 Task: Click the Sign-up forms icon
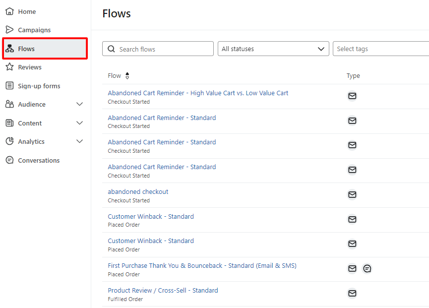[x=9, y=86]
